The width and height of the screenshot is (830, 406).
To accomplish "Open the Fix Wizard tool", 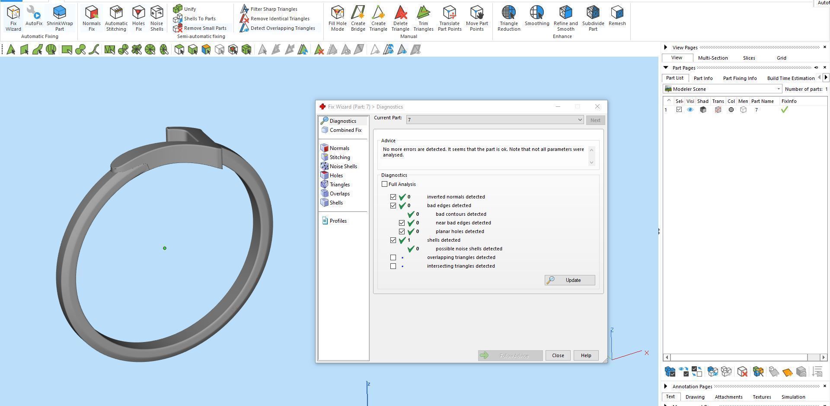I will (x=13, y=18).
